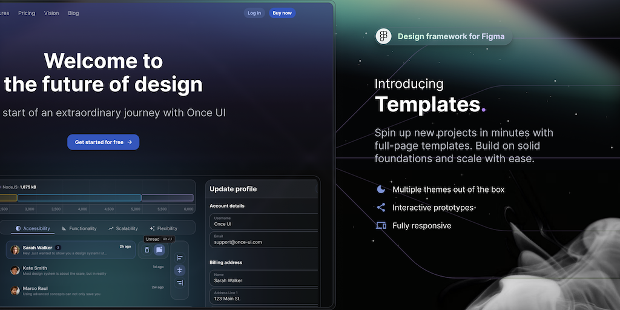Image resolution: width=620 pixels, height=310 pixels.
Task: Click the Functionality tab's icon
Action: (x=64, y=228)
